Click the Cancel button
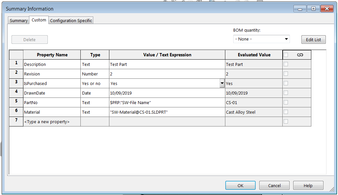The image size is (338, 195). coord(274,185)
